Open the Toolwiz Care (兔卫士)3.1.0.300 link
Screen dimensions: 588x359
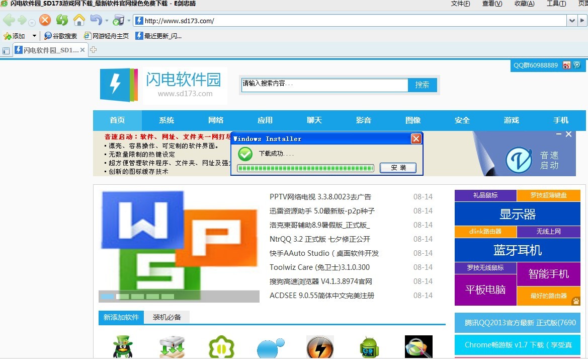pos(319,267)
